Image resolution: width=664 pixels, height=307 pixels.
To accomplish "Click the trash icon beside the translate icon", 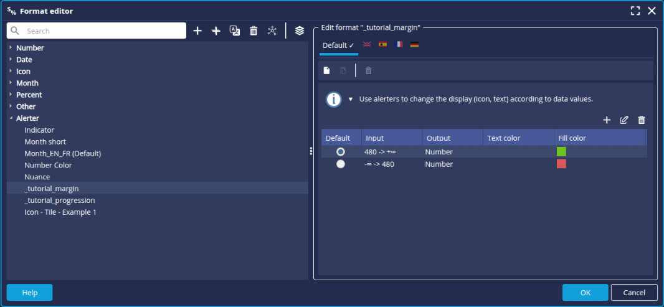I will [x=254, y=31].
